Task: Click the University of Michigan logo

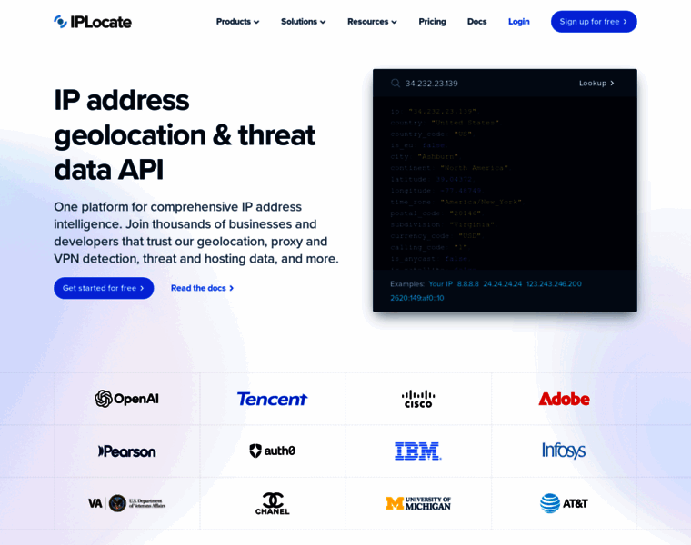Action: pyautogui.click(x=418, y=503)
